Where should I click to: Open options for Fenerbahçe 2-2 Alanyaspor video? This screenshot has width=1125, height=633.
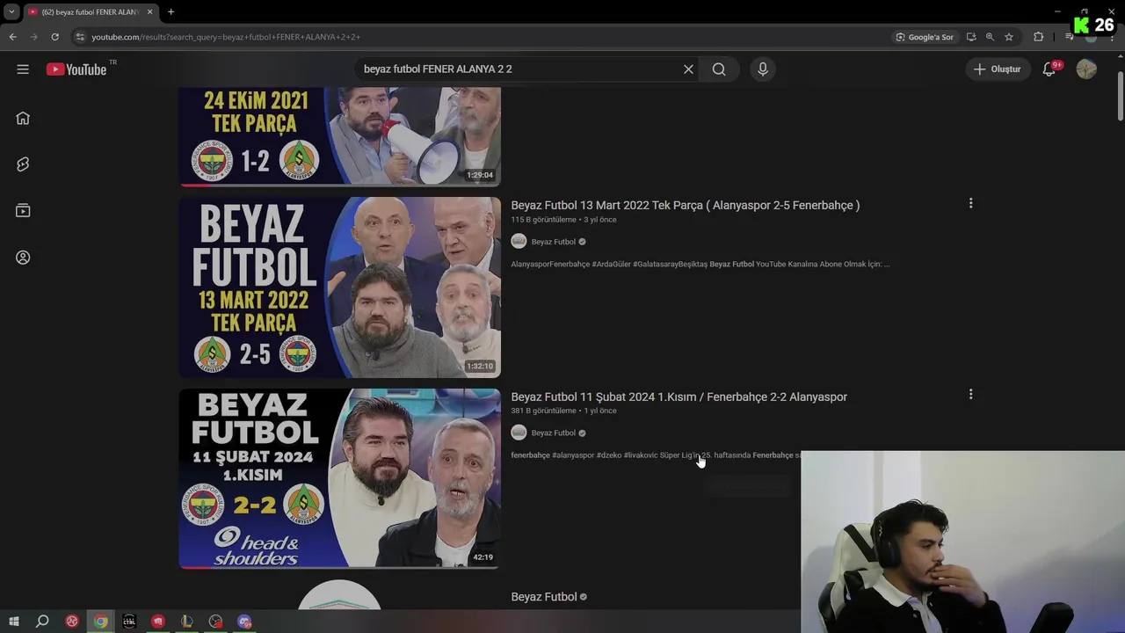pos(970,395)
